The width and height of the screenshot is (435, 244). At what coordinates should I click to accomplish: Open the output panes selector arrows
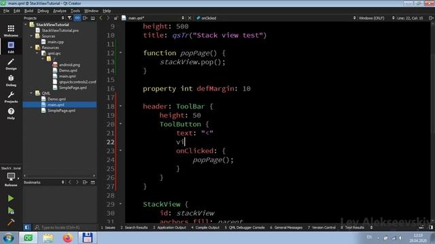[371, 228]
